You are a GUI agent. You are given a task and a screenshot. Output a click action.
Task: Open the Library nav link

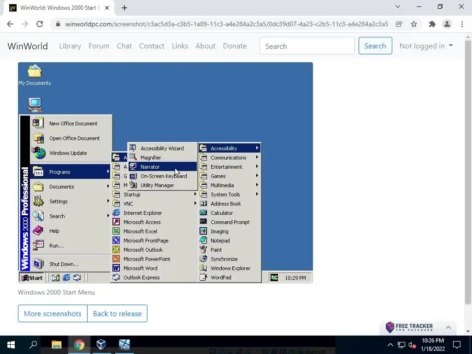pyautogui.click(x=70, y=46)
